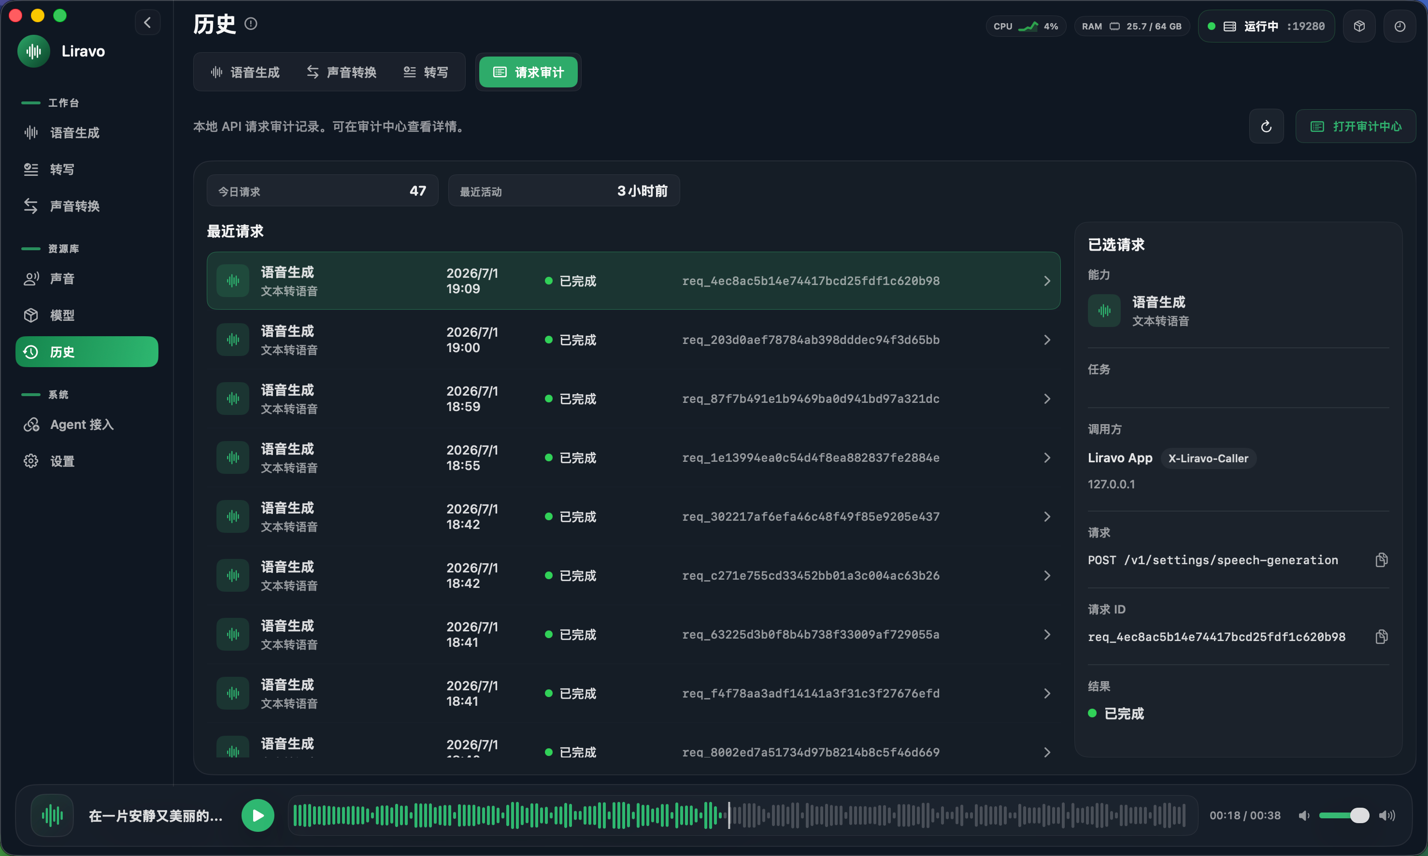Click waveform icon in 已选请求 panel
Screen dimensions: 1428x856
point(1104,311)
